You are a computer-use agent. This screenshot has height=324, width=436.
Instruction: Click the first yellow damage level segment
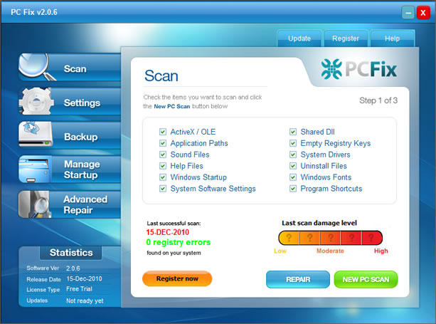point(289,238)
